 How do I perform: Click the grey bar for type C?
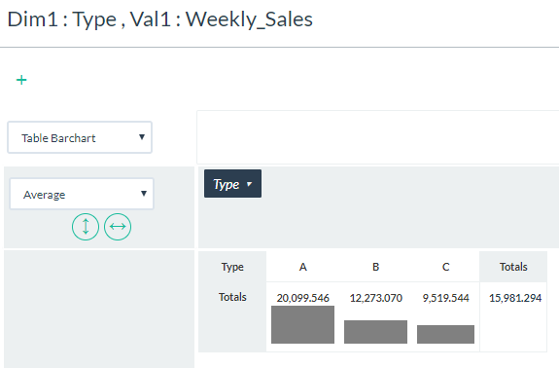(445, 334)
